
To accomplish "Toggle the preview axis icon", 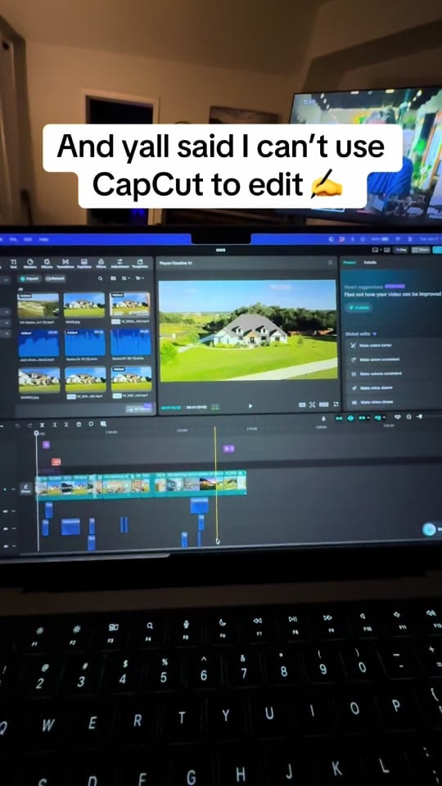I will (x=378, y=417).
